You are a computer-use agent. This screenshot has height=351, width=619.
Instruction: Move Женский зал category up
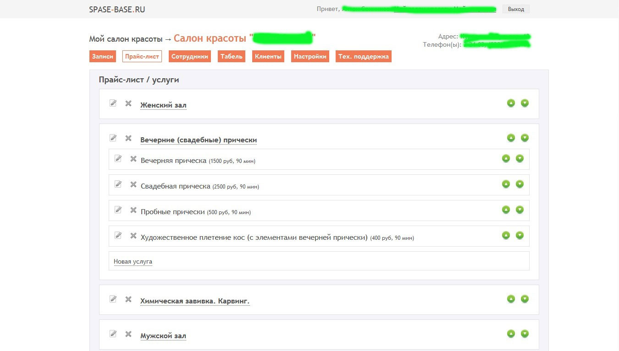click(x=511, y=103)
